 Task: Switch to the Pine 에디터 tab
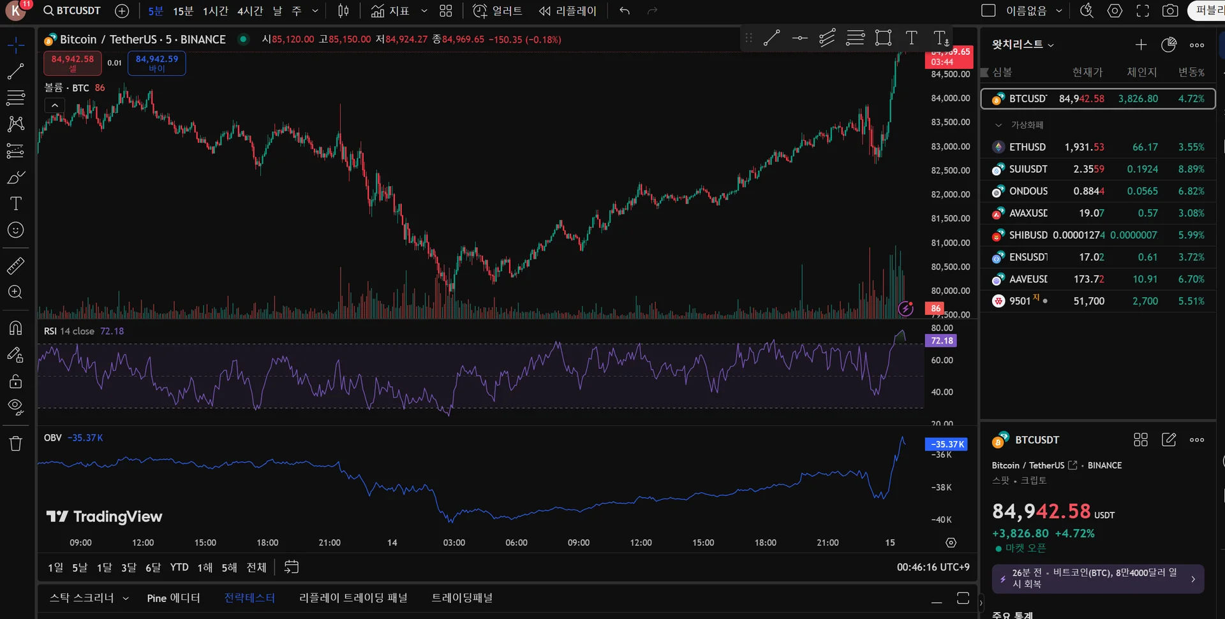point(173,598)
